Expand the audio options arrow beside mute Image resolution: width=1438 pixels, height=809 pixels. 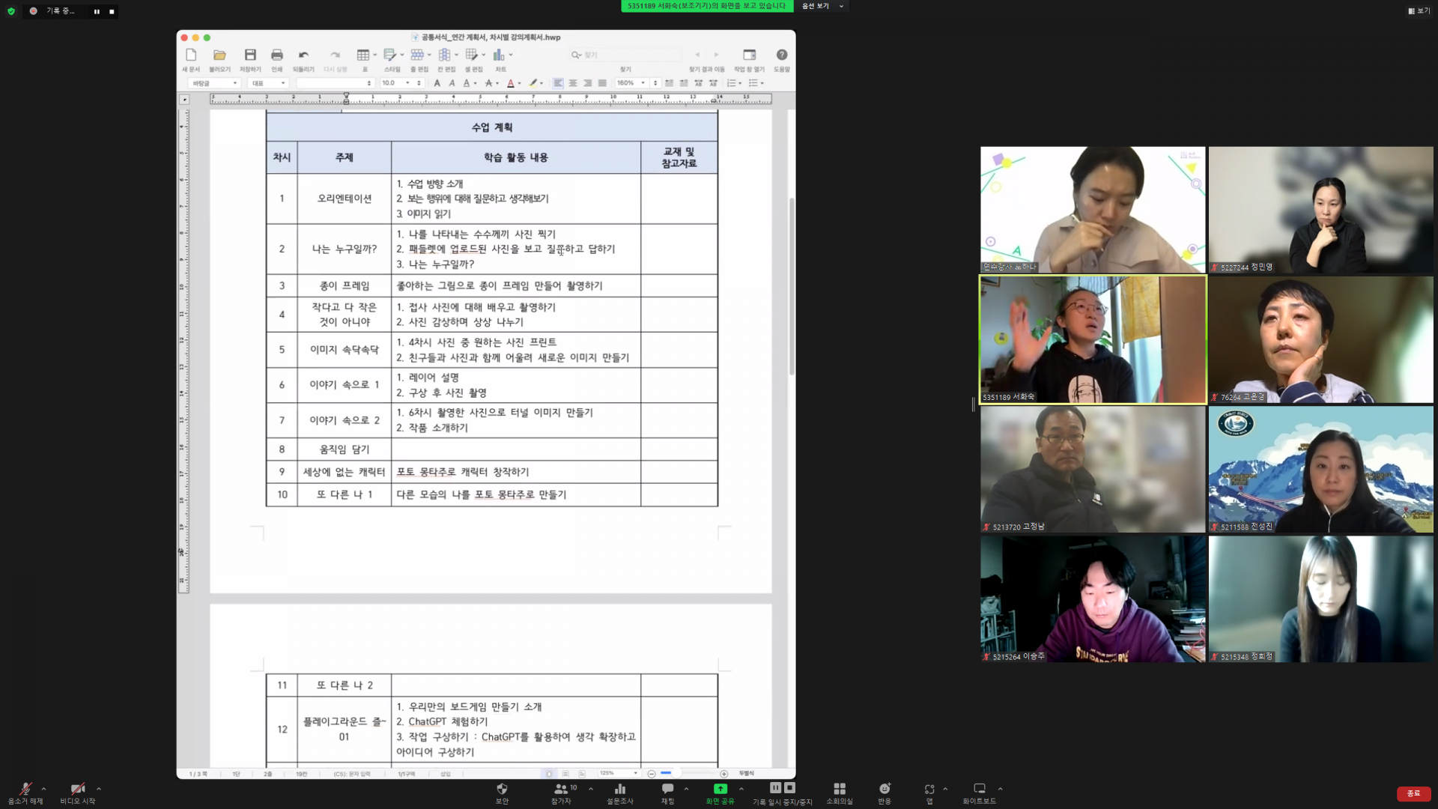pyautogui.click(x=43, y=789)
